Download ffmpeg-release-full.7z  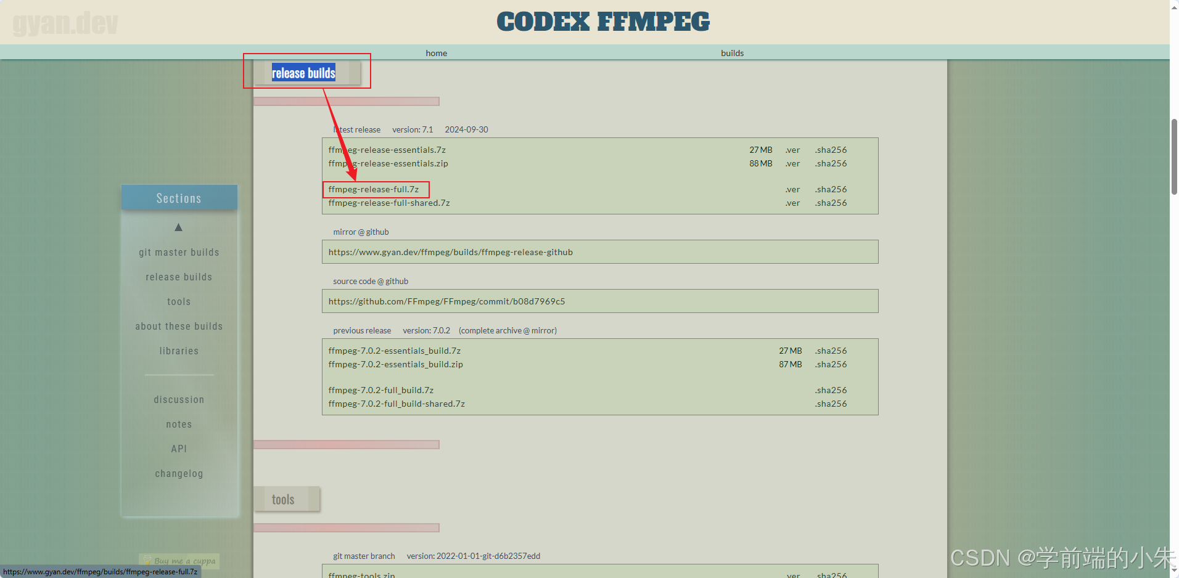click(373, 189)
